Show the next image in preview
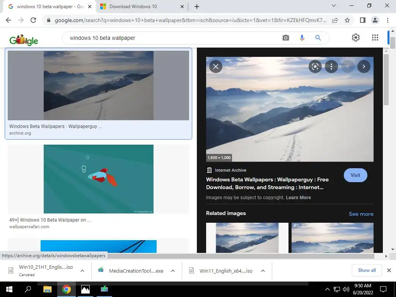This screenshot has height=297, width=396. coord(364,67)
